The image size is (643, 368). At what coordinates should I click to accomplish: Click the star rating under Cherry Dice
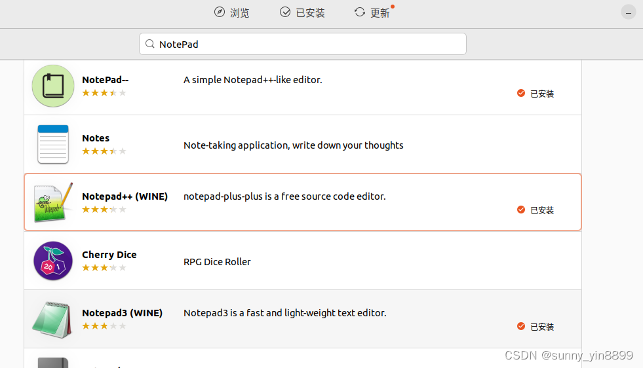click(x=104, y=268)
